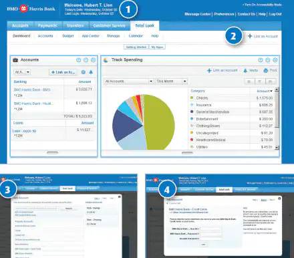Select the Total Look tab in main screen
This screenshot has width=294, height=258.
(x=145, y=25)
